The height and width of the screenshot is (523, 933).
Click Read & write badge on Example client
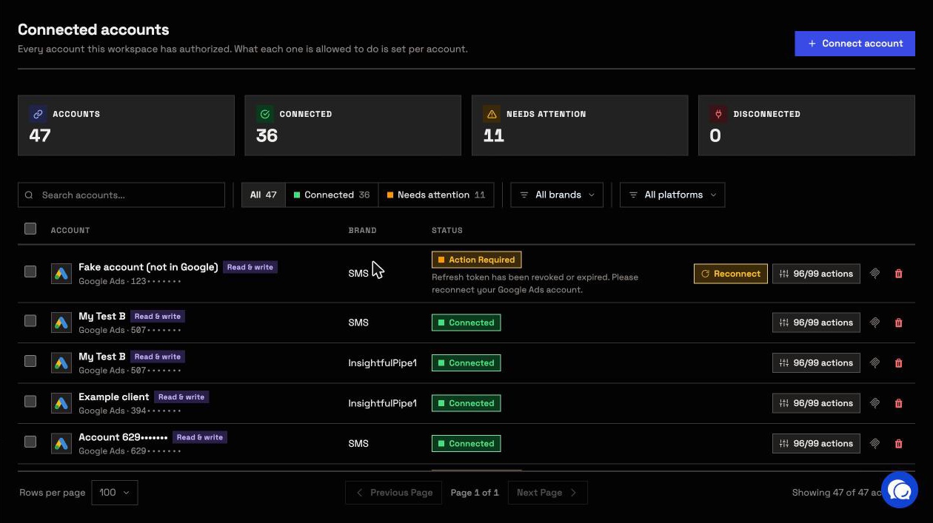point(181,397)
